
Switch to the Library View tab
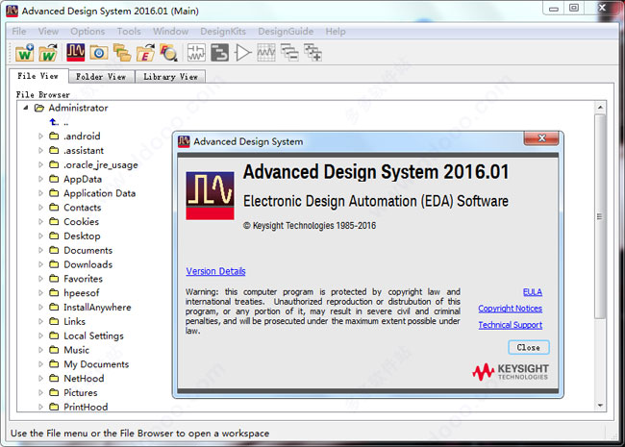(170, 77)
